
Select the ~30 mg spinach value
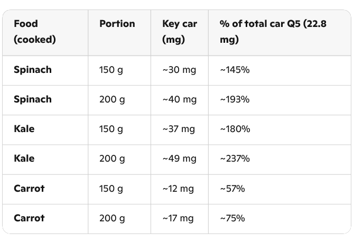(179, 70)
